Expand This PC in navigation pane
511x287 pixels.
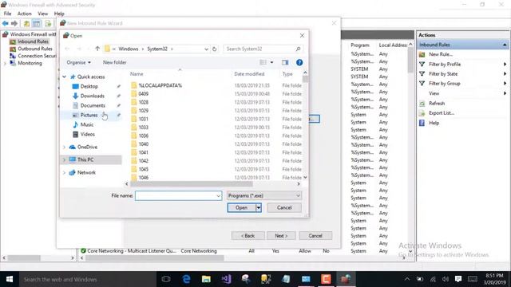pyautogui.click(x=64, y=159)
